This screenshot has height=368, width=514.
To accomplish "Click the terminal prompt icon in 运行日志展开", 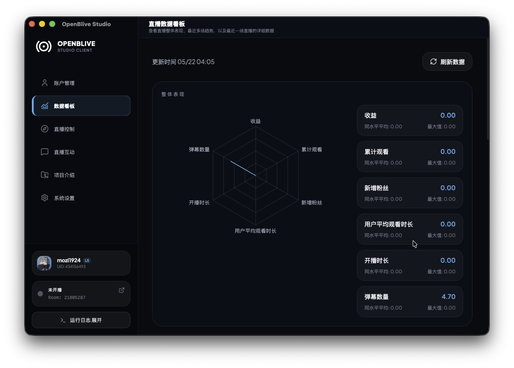I will (63, 320).
